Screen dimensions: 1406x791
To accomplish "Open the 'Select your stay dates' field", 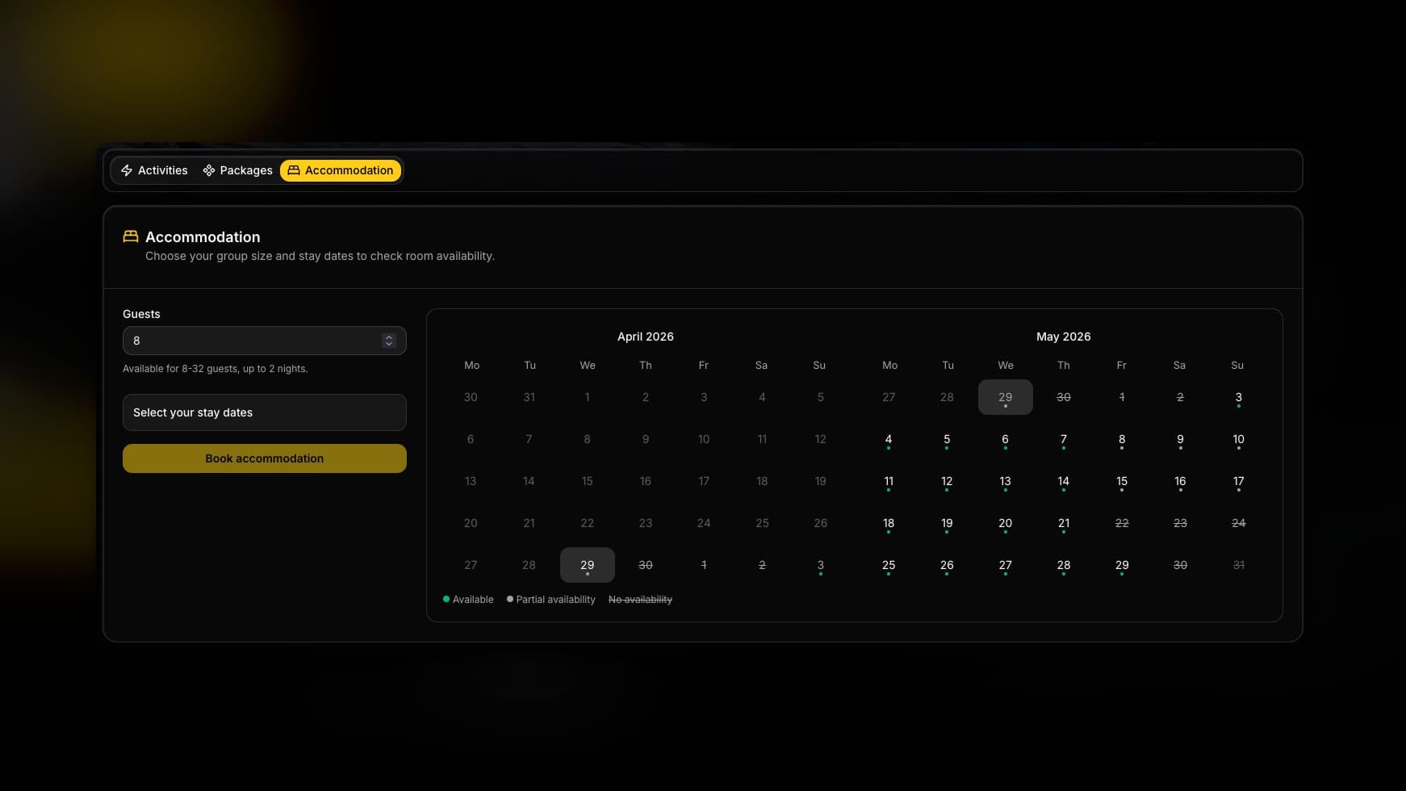I will pyautogui.click(x=264, y=412).
